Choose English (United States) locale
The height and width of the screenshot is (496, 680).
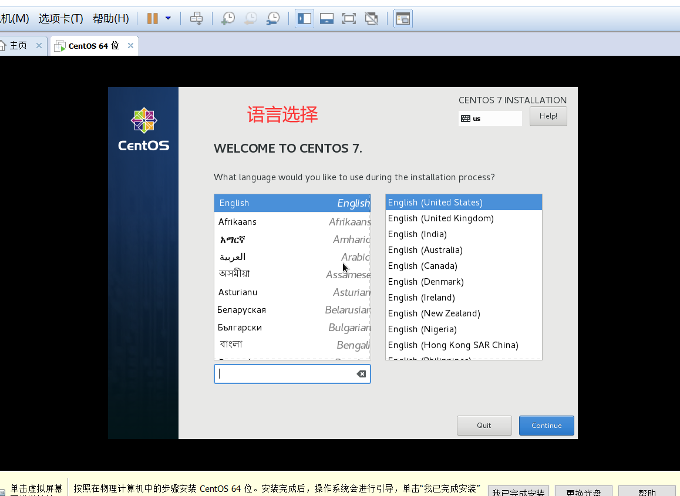(463, 203)
